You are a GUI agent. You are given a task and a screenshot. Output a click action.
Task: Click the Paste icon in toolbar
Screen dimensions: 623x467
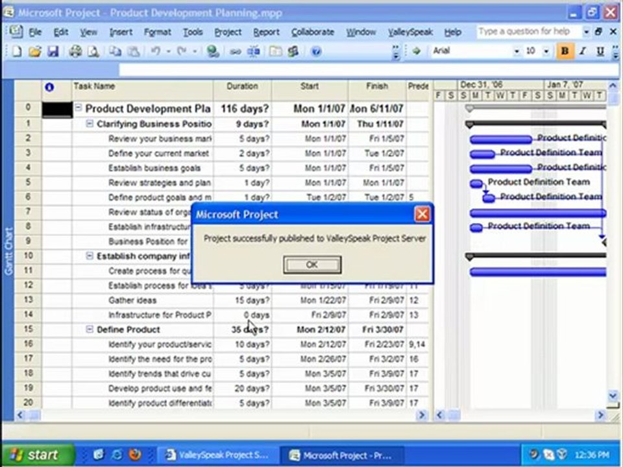coord(134,51)
